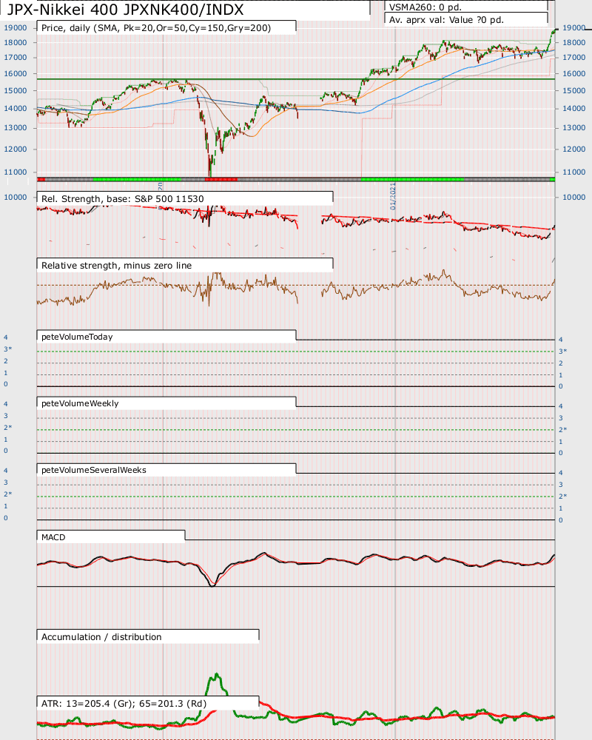
Task: Click the 11000 price label on the left axis
Action: tap(16, 172)
